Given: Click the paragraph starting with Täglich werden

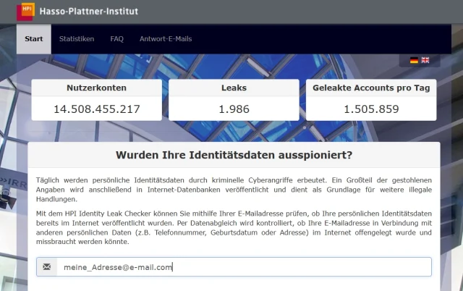Looking at the screenshot, I should 234,190.
